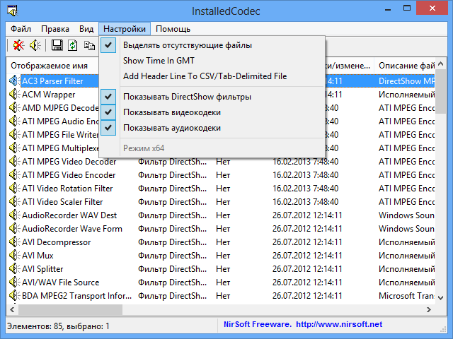Image resolution: width=453 pixels, height=339 pixels.
Task: Click the speaker icon beside ATI MPEG Video Encoder
Action: [14, 175]
